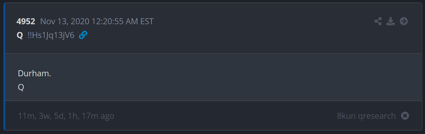Click the blue chain link icon beside the tripcode

pyautogui.click(x=83, y=35)
